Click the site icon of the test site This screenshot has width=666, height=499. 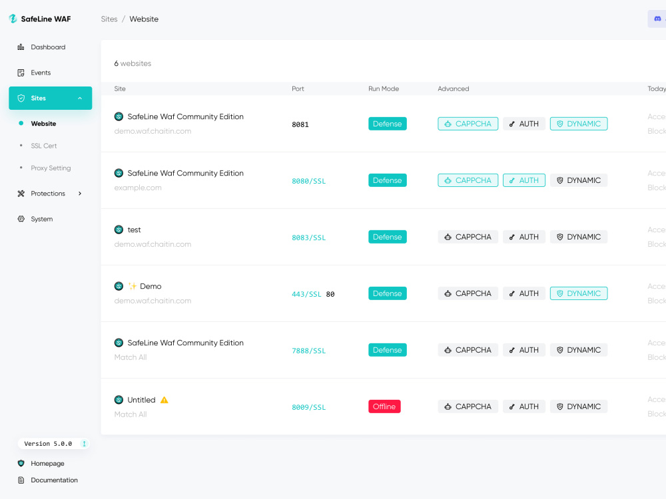click(x=119, y=230)
